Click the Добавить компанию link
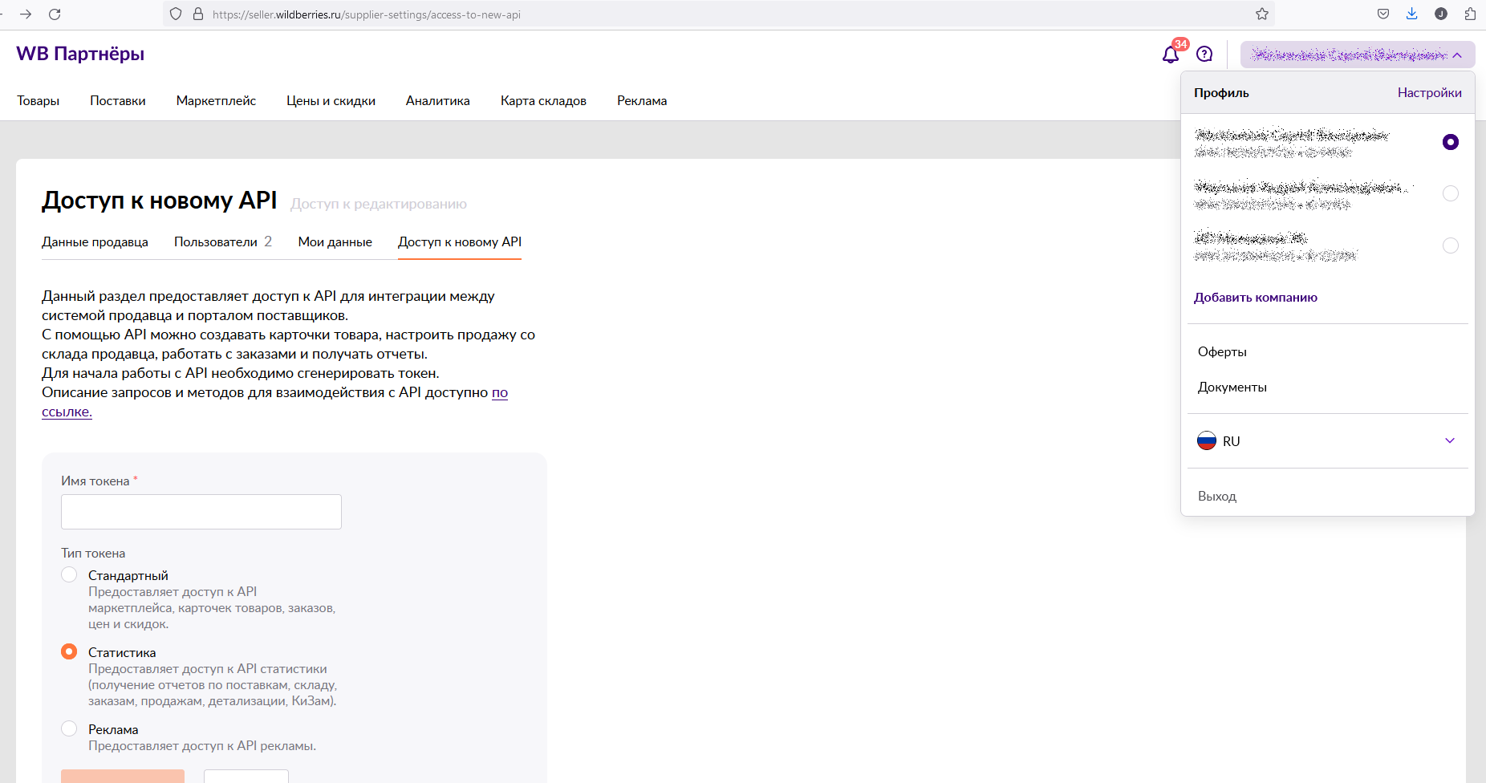The image size is (1486, 783). [1255, 298]
